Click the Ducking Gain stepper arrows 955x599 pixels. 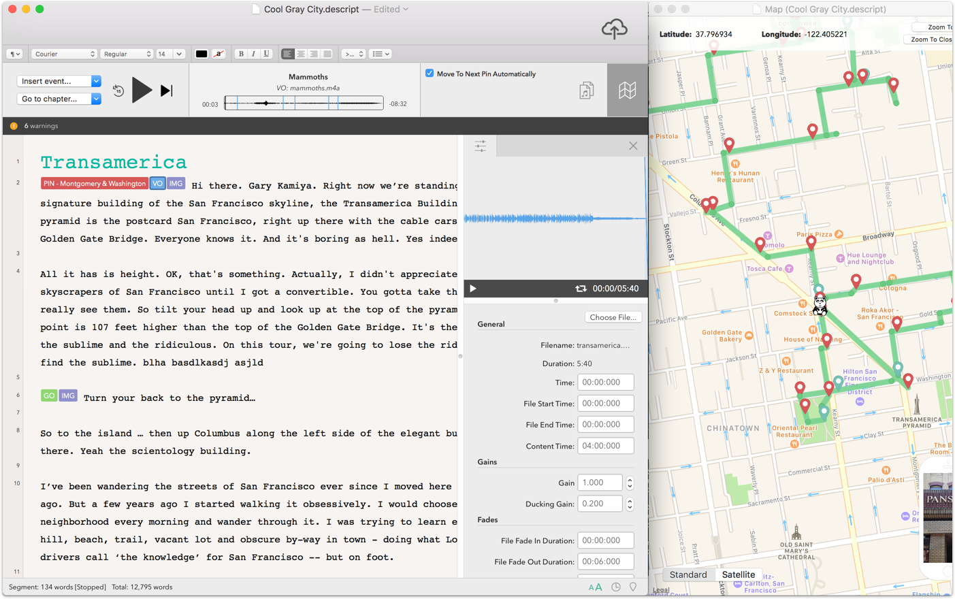[x=630, y=504]
